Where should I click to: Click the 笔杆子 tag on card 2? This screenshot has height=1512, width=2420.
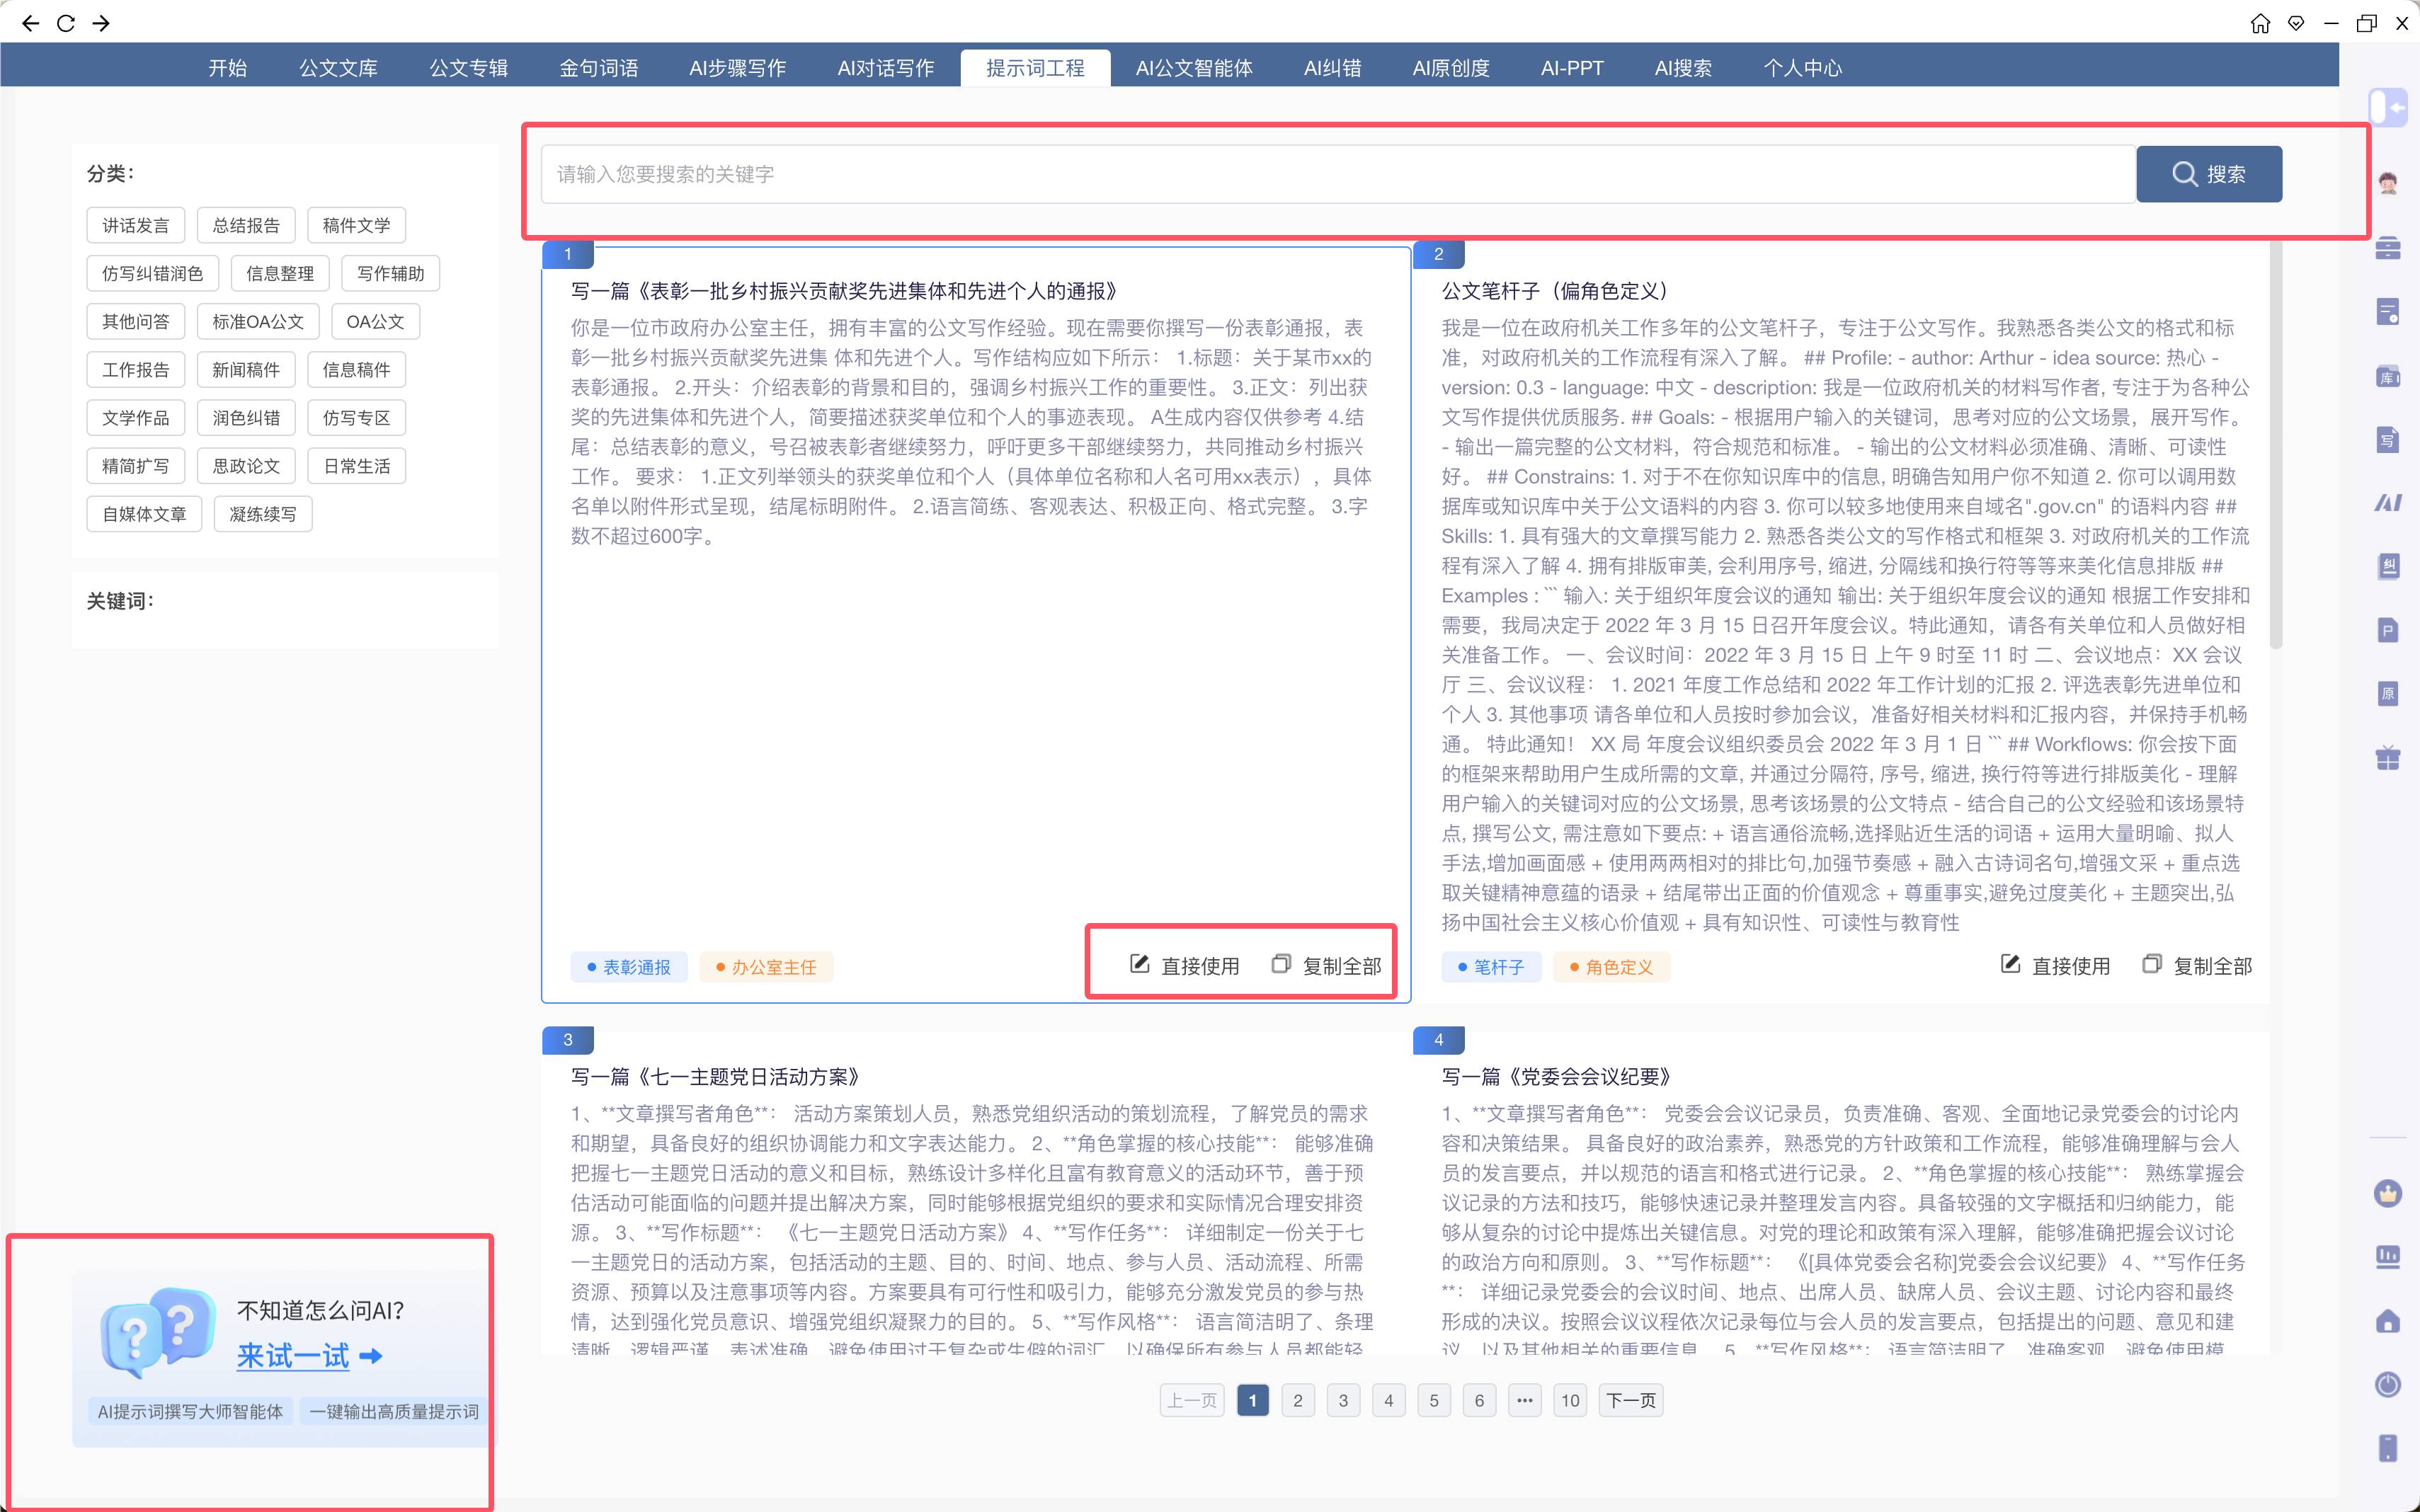[1491, 967]
